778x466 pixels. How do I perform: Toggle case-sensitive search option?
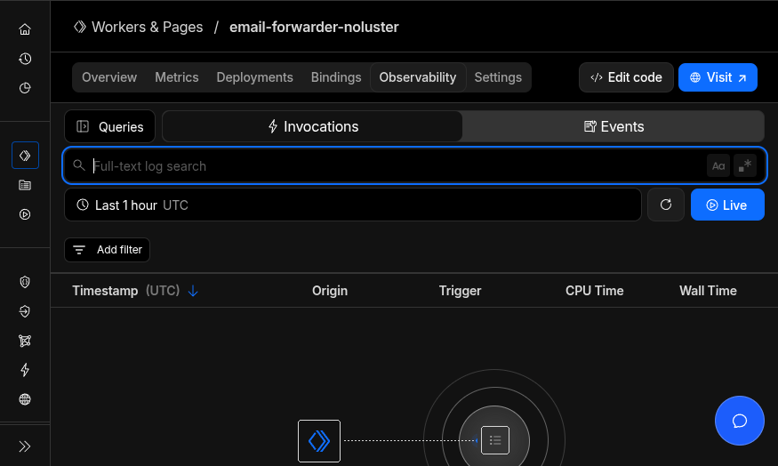point(718,165)
